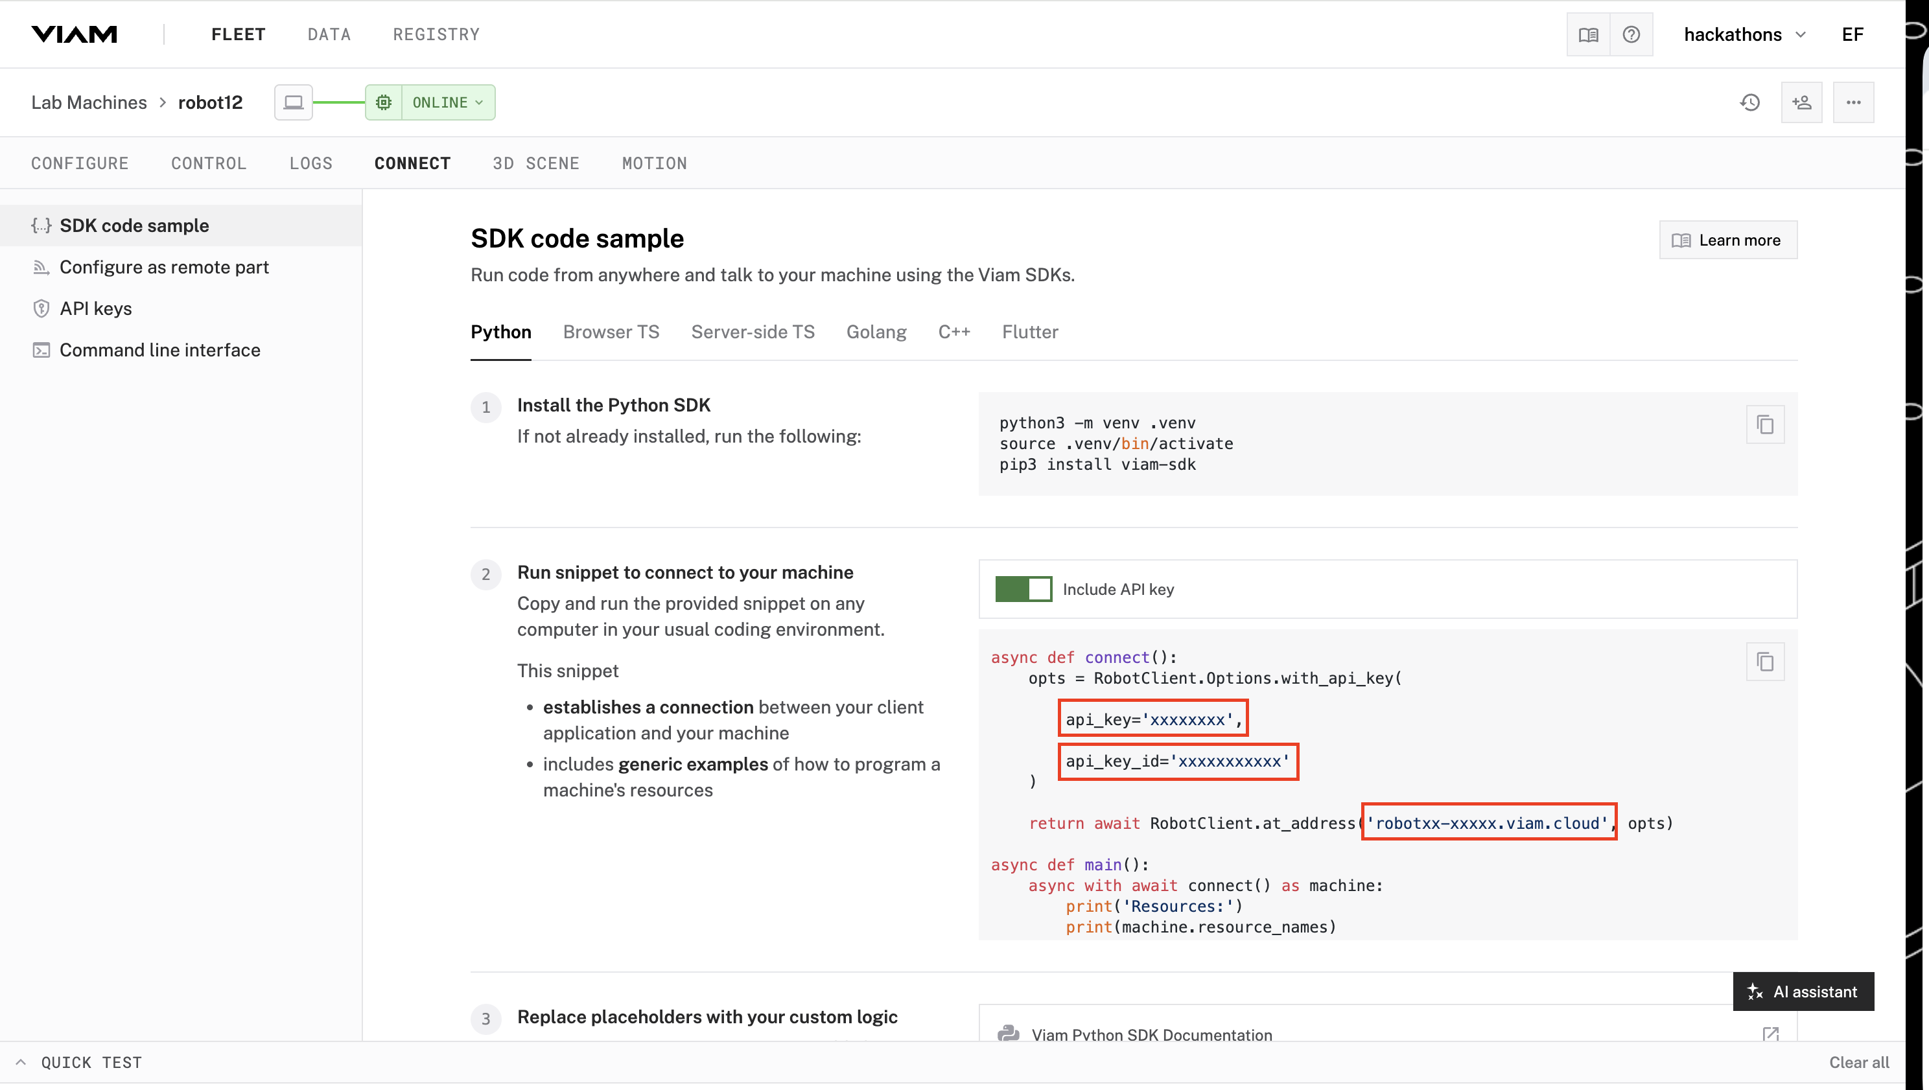Switch to the CONFIGURE tab
This screenshot has width=1929, height=1090.
coord(79,163)
